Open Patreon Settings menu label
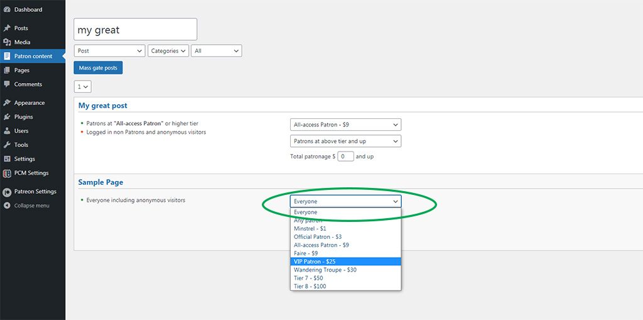The width and height of the screenshot is (643, 320). [x=35, y=191]
